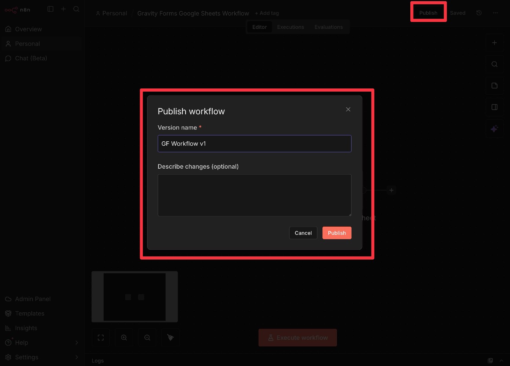Zoom out on the workflow canvas

148,337
